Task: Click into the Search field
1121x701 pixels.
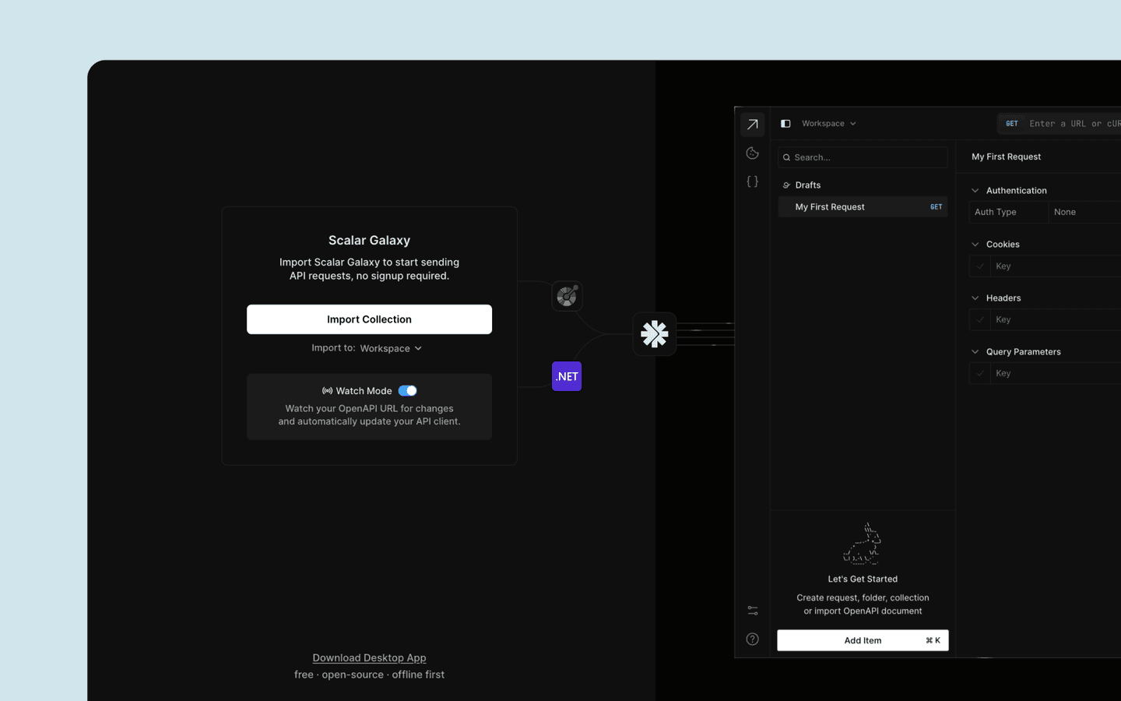Action: point(863,157)
